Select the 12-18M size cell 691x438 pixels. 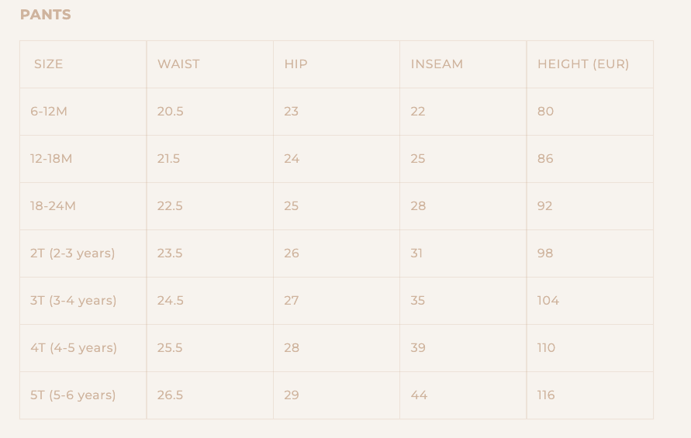point(51,159)
